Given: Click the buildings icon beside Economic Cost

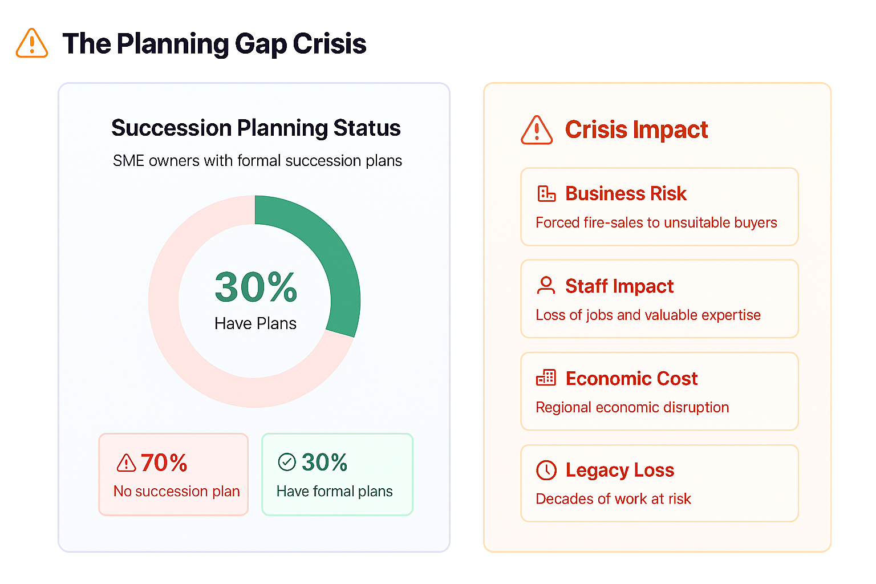Looking at the screenshot, I should tap(546, 378).
